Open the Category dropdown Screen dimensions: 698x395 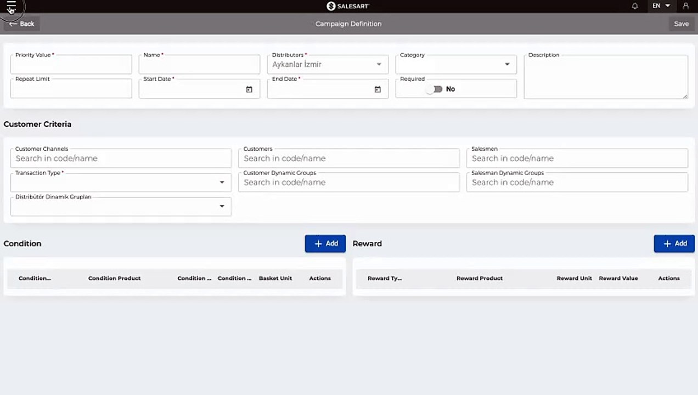click(506, 65)
